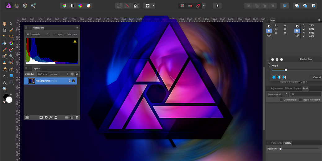This screenshot has width=322, height=161.
Task: Select the Hand (view) tool
Action: [4, 24]
